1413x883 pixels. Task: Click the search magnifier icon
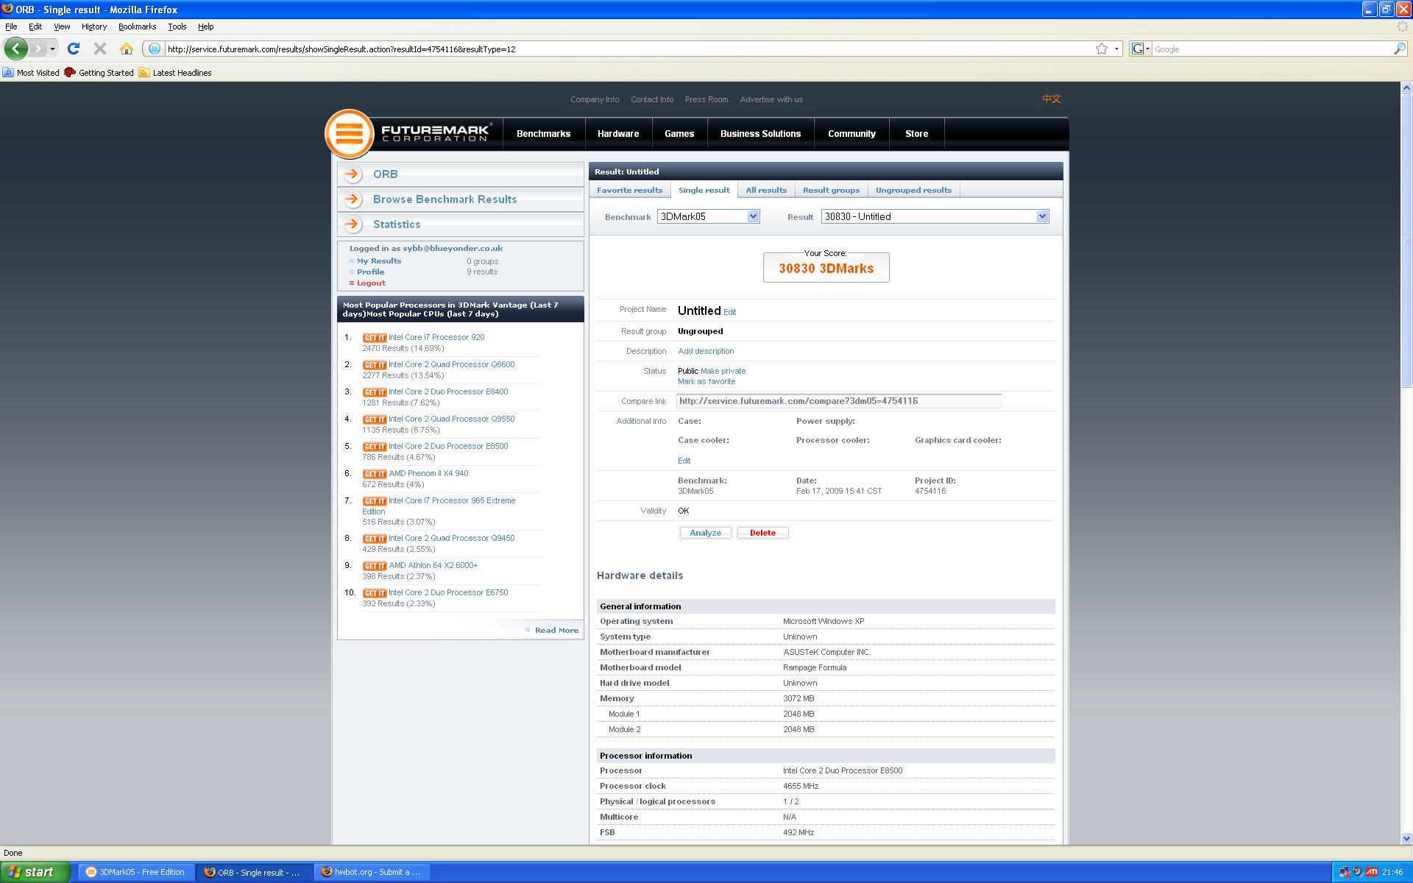click(1399, 49)
